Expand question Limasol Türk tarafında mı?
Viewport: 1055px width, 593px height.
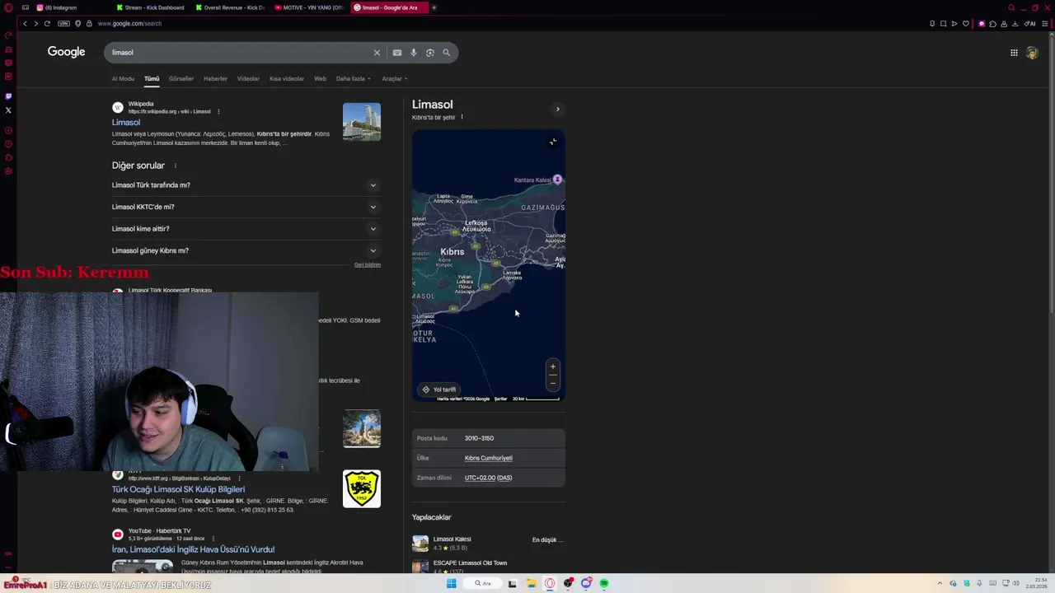tap(245, 185)
